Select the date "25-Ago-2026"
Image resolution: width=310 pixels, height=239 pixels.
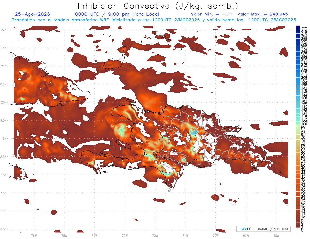[33, 14]
